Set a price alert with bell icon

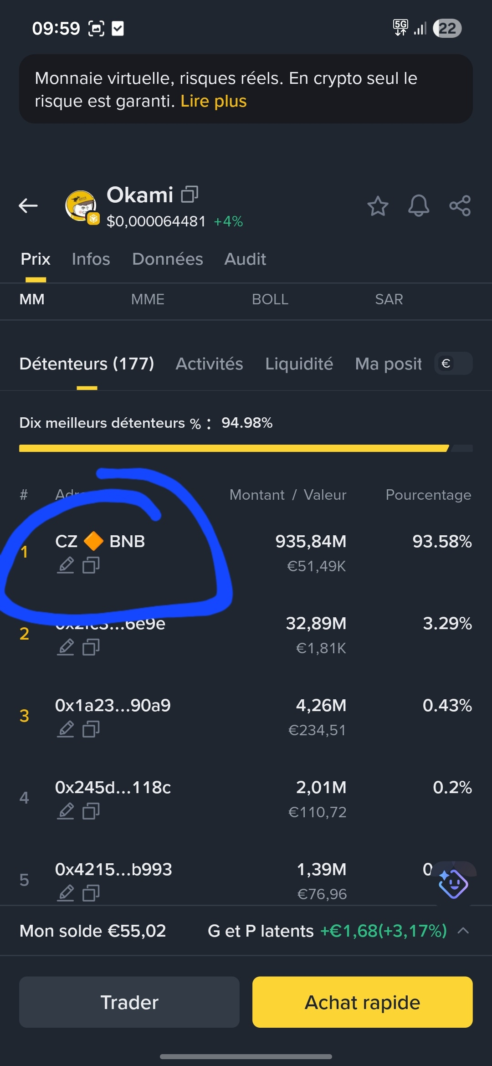pyautogui.click(x=419, y=206)
